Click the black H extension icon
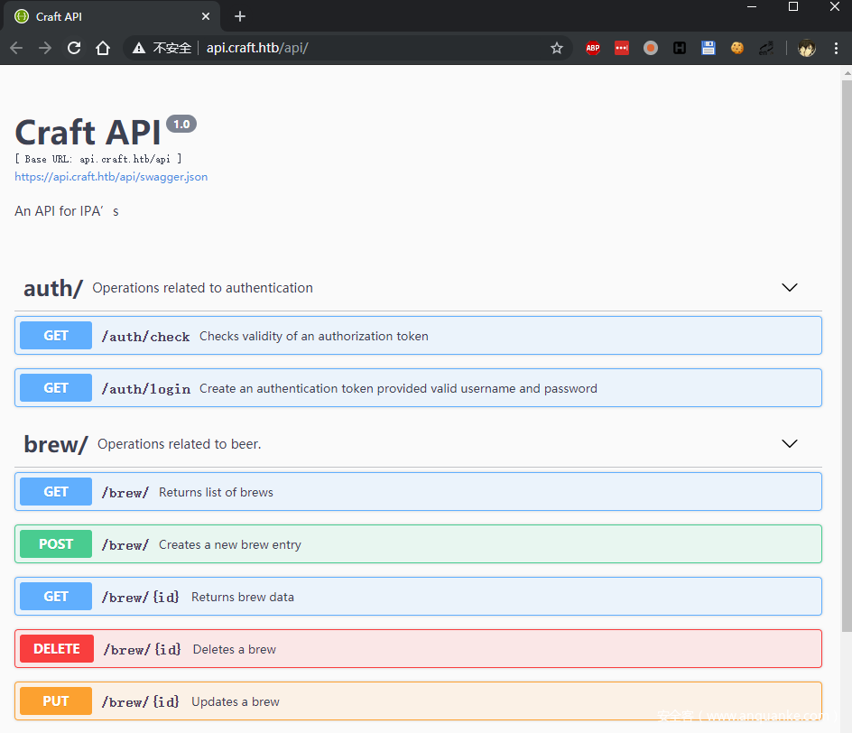The image size is (852, 733). pos(680,48)
